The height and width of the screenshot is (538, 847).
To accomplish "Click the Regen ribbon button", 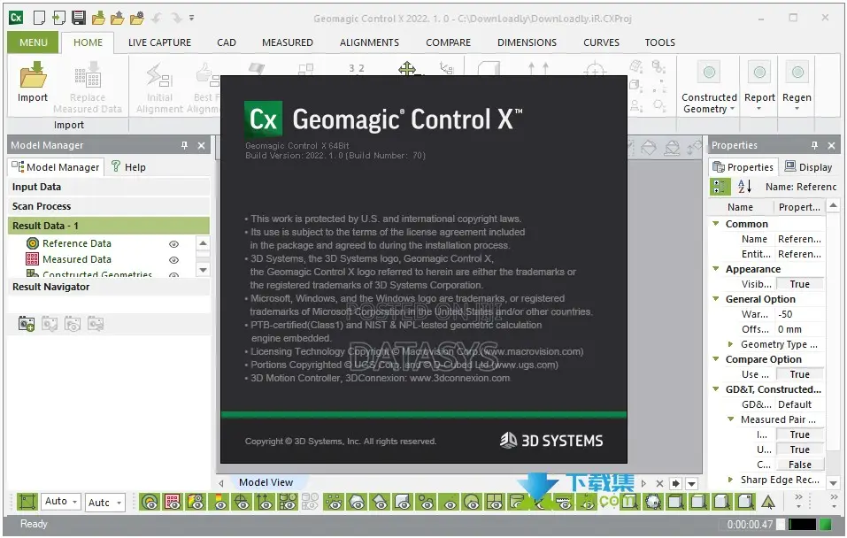I will pyautogui.click(x=797, y=88).
